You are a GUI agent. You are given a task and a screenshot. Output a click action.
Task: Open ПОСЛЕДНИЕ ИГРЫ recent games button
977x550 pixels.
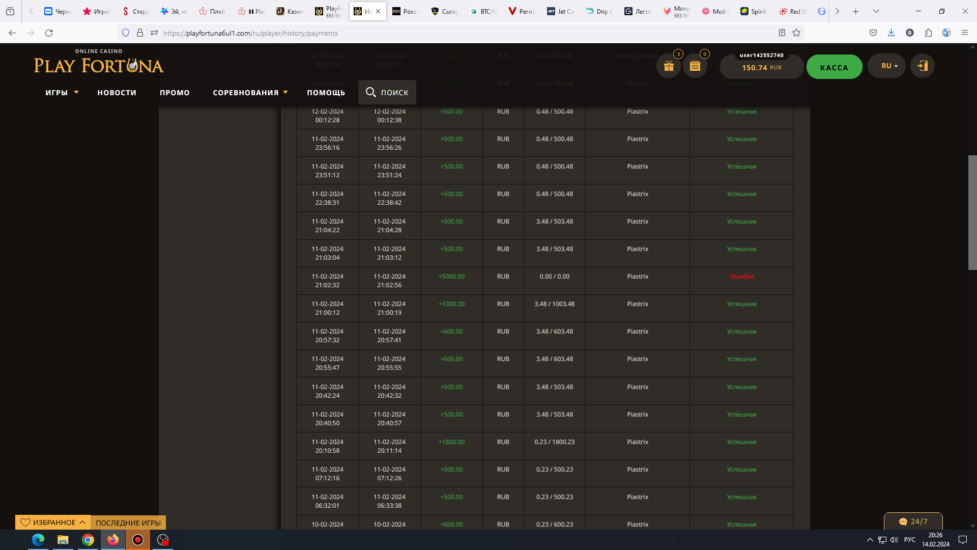(128, 523)
